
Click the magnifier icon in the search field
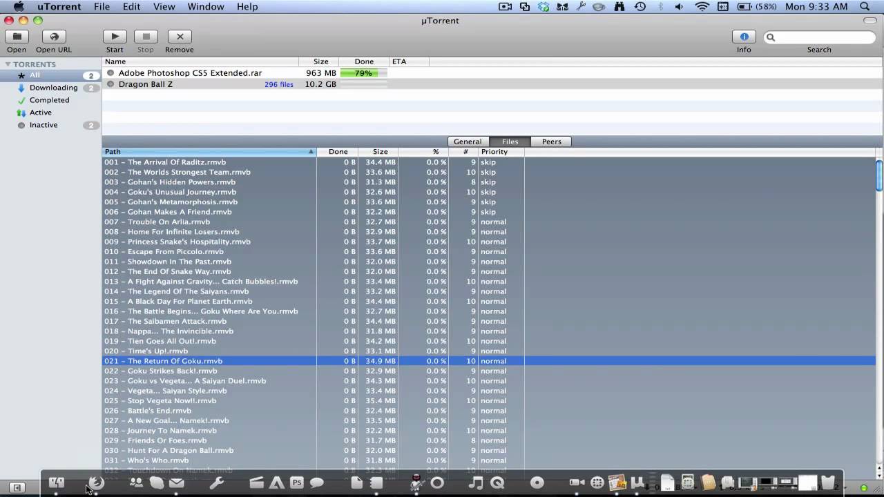pyautogui.click(x=771, y=37)
